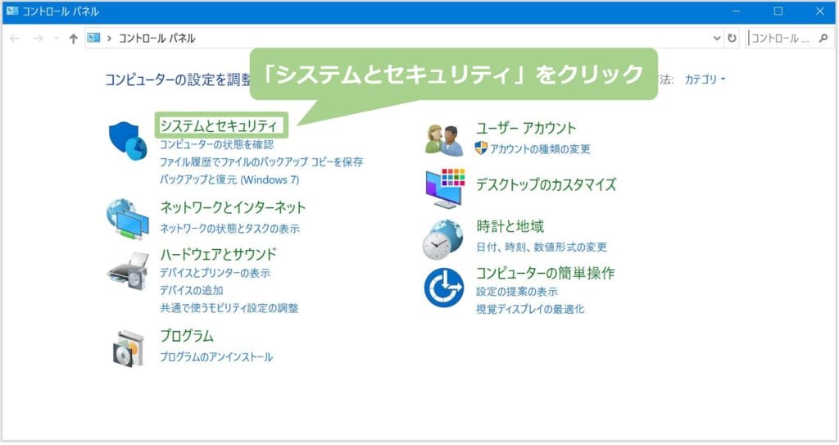Click the ハードウェアとサウンド heading
This screenshot has width=839, height=445.
(x=218, y=254)
